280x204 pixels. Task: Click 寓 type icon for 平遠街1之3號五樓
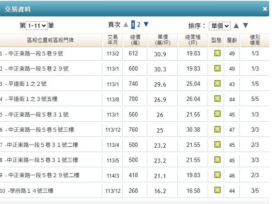[x=217, y=99]
